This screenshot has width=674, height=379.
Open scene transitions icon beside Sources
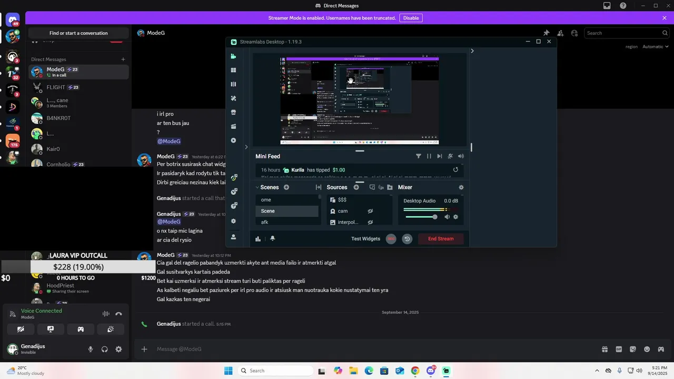(x=319, y=187)
